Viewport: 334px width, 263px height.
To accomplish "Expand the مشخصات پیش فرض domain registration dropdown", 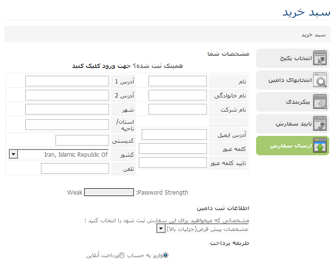I will click(203, 229).
